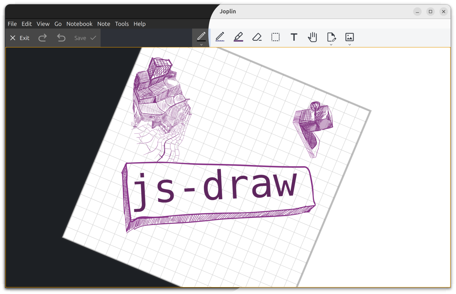This screenshot has width=456, height=294.
Task: Pick the Text tool
Action: click(x=294, y=37)
